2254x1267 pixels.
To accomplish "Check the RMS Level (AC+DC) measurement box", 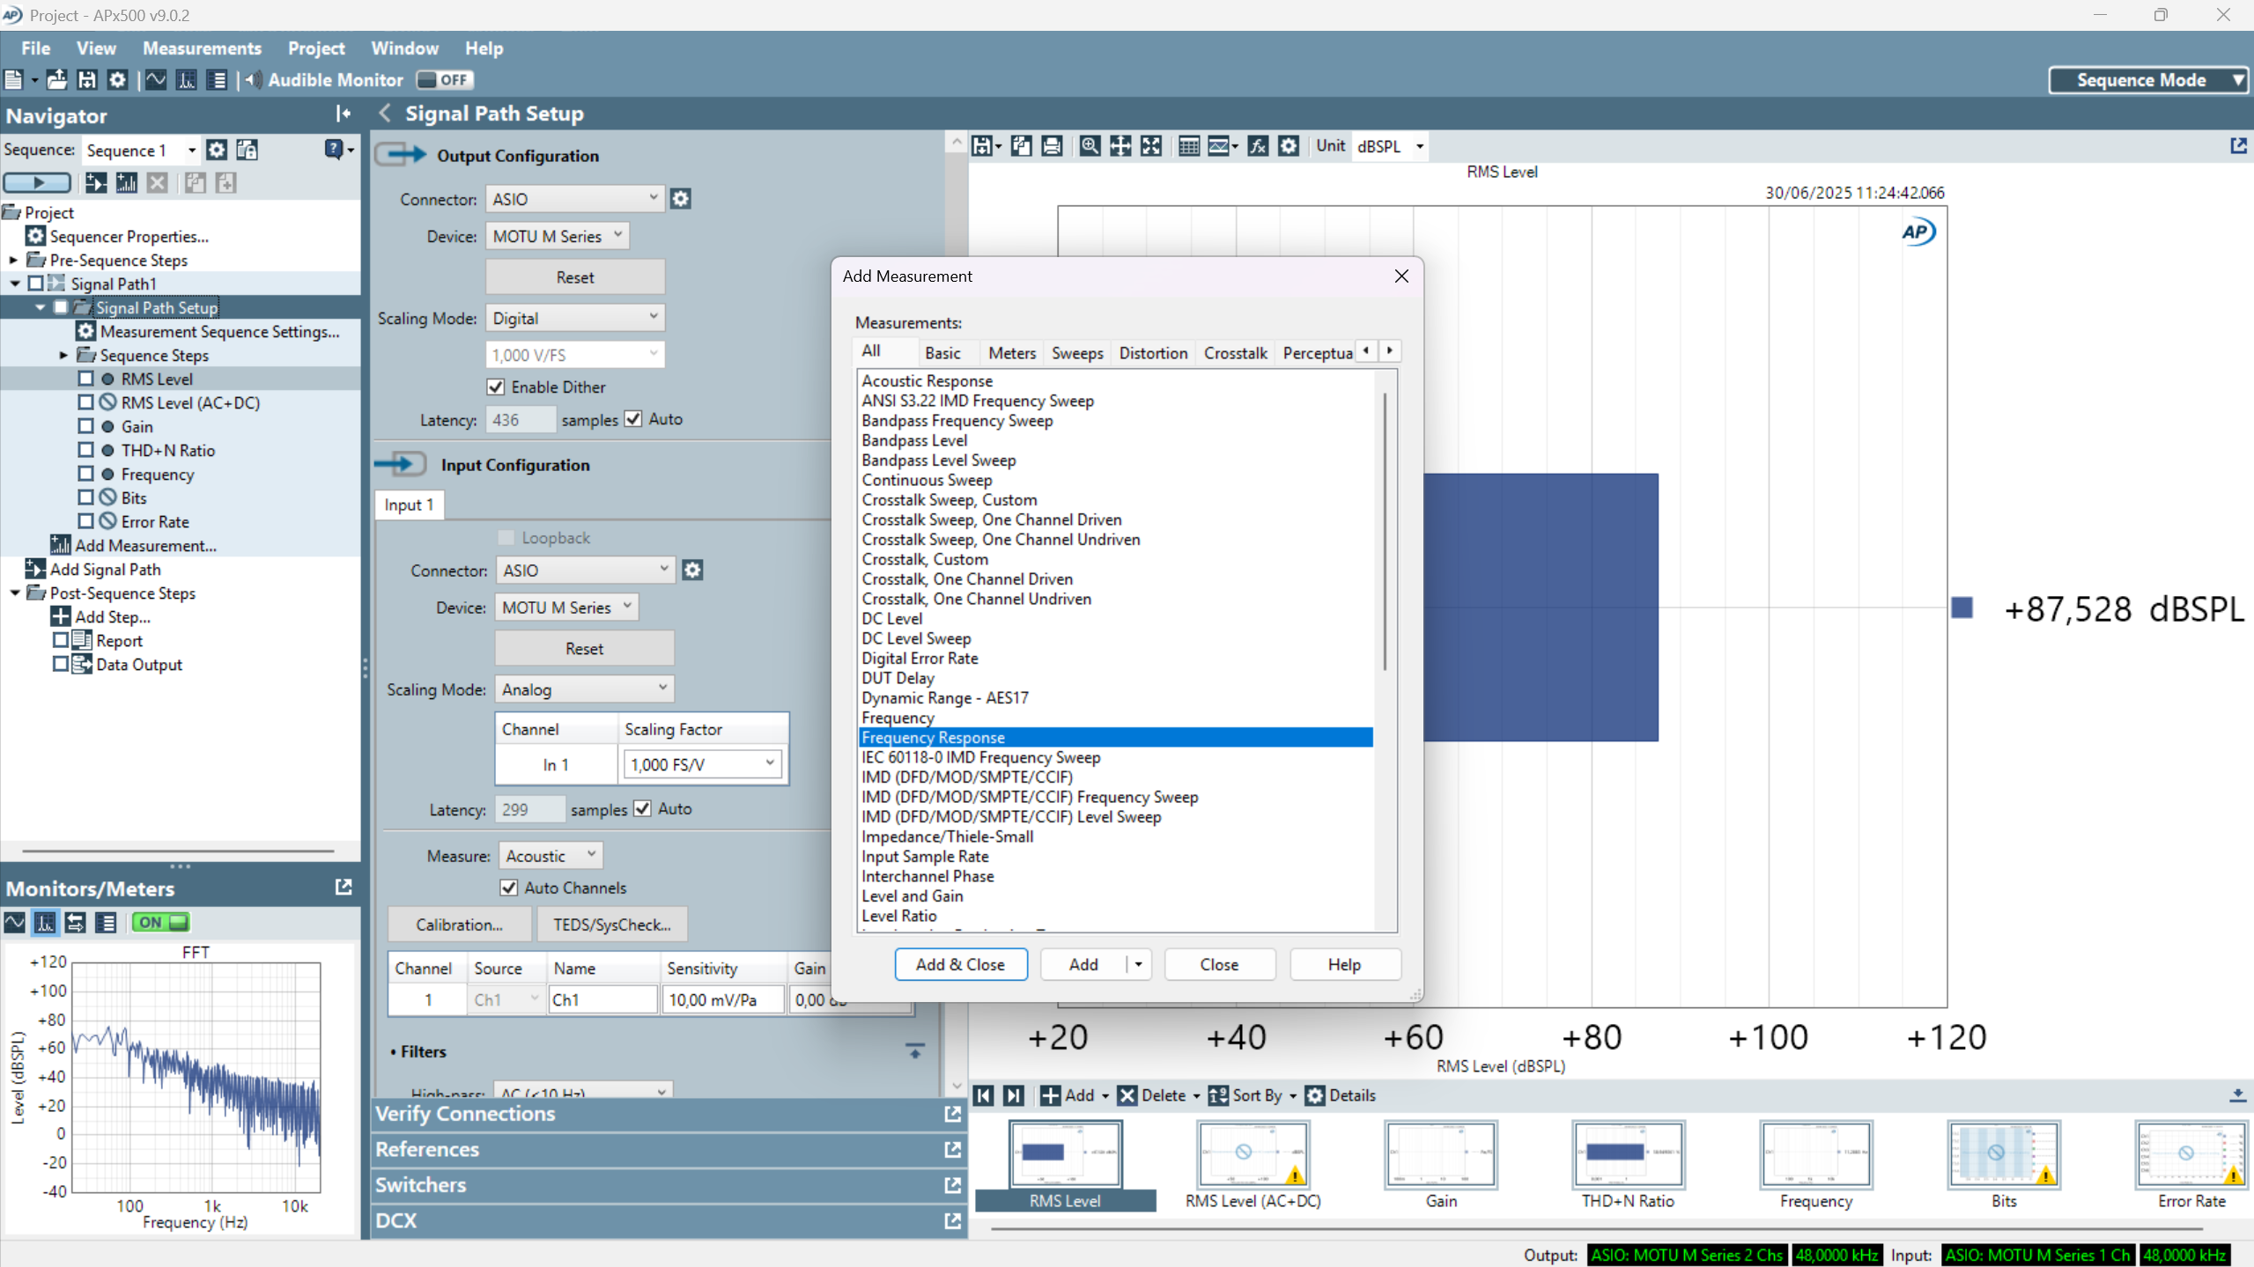I will 85,402.
